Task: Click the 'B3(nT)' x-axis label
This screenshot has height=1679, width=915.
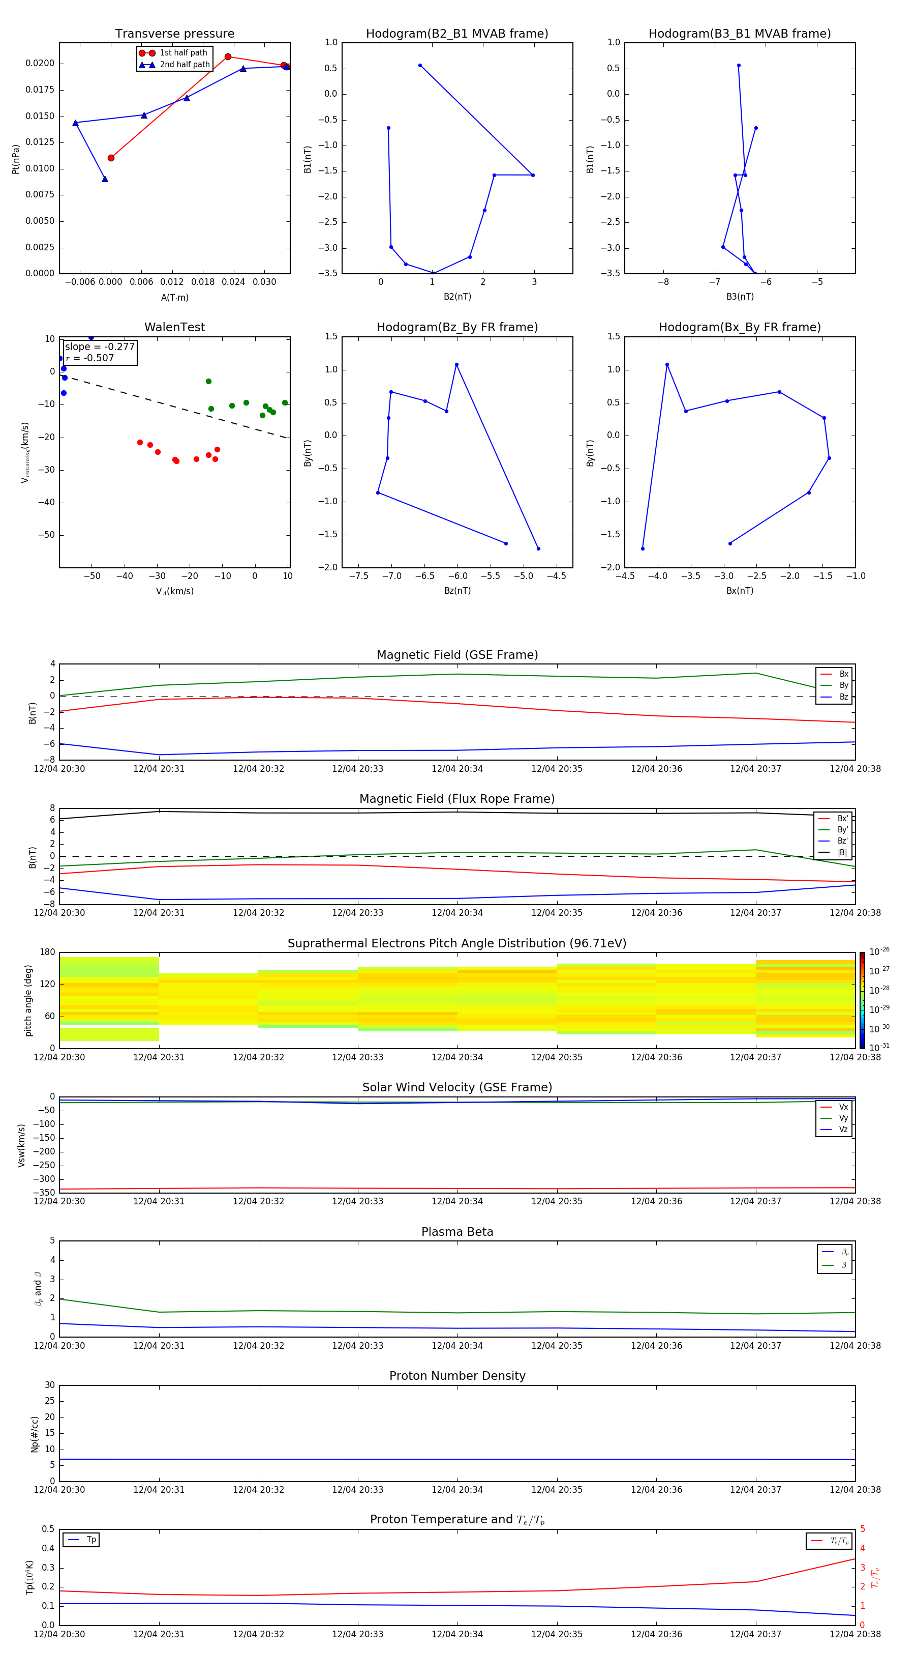Action: click(740, 297)
